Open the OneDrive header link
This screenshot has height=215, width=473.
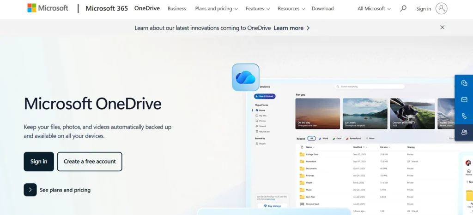pos(147,8)
